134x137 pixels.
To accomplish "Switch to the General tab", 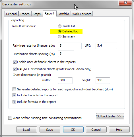I will pos(11,14).
